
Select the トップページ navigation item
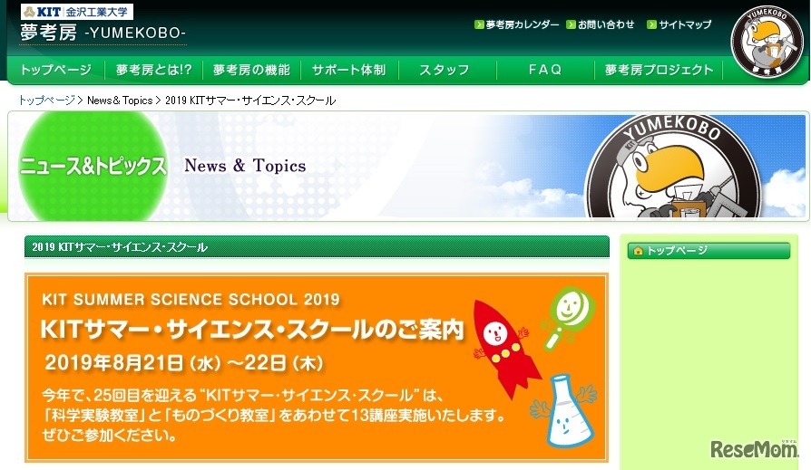[x=56, y=70]
